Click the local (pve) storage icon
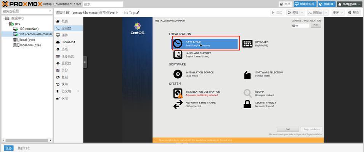The width and height of the screenshot is (364, 152). (16, 40)
